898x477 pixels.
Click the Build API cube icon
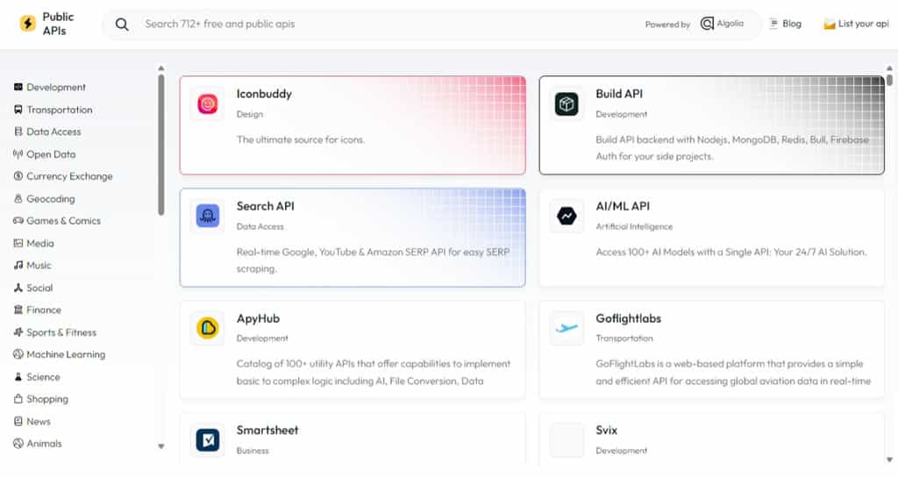coord(567,104)
